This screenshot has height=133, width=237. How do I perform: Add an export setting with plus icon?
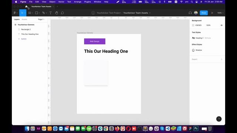pos(221,59)
